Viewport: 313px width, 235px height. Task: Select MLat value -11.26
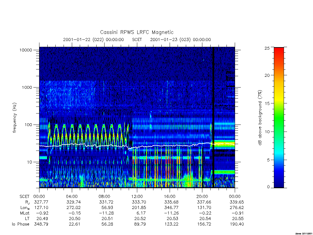(x=171, y=213)
